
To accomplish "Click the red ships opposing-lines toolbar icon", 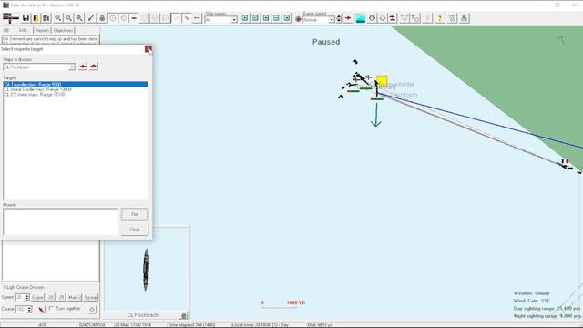I will pyautogui.click(x=393, y=18).
